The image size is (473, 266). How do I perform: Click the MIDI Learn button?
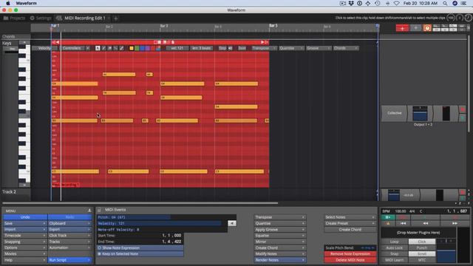(x=394, y=260)
